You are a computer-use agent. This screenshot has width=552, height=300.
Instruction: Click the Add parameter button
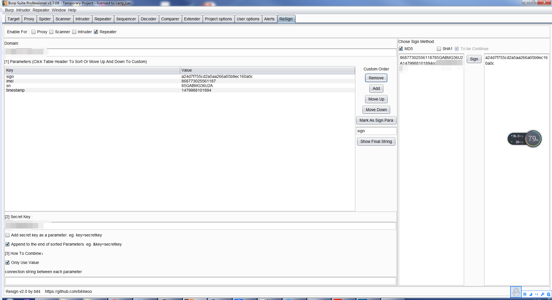pyautogui.click(x=376, y=88)
